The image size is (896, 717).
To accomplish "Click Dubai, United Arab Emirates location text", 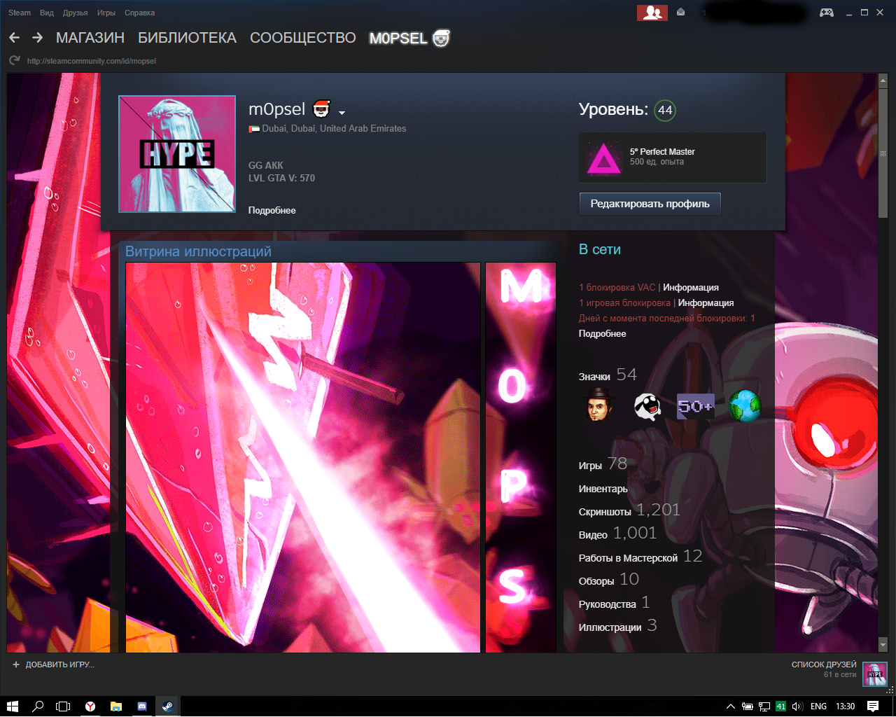I will [334, 129].
